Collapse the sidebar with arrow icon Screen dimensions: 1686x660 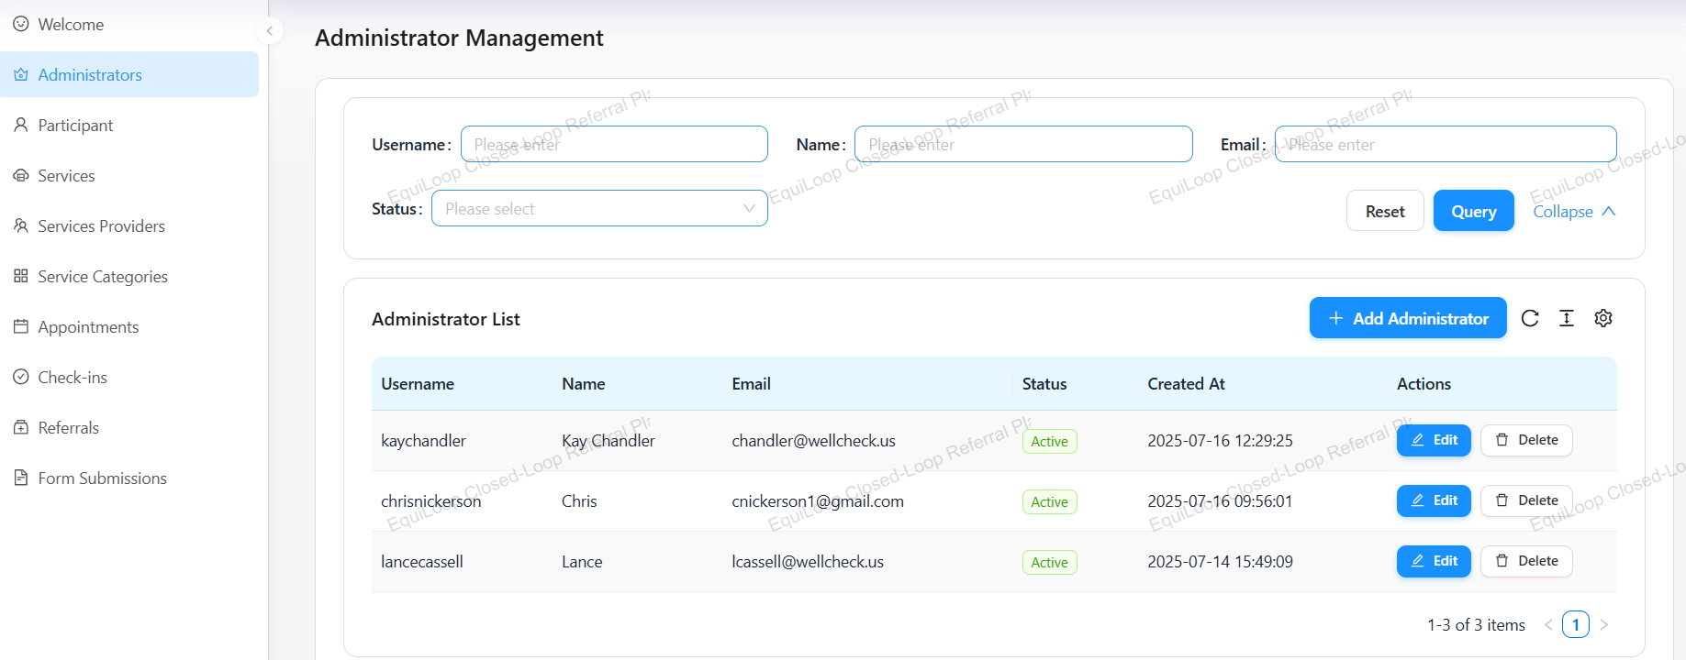point(269,31)
